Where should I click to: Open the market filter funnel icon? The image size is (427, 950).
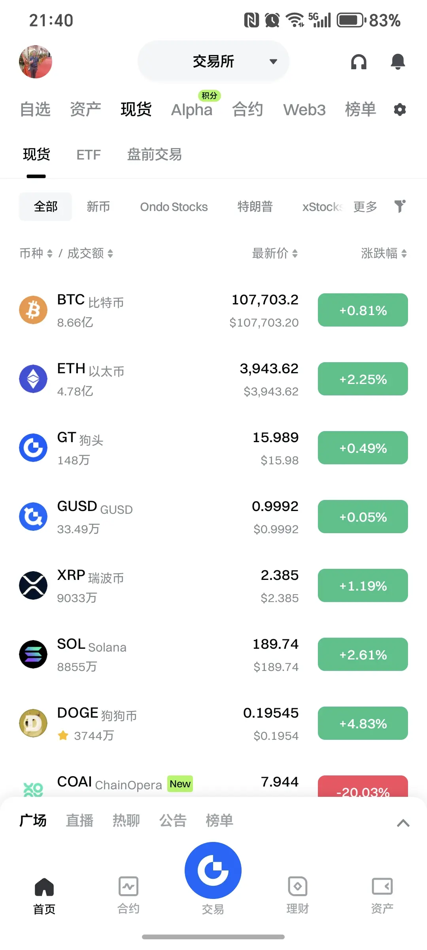click(400, 206)
